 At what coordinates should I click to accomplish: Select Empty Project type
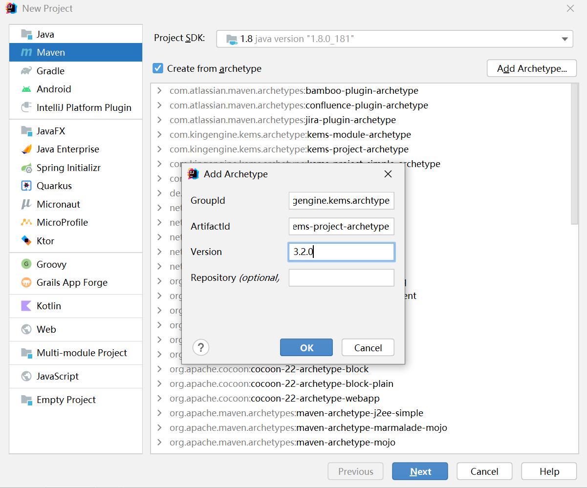(x=76, y=400)
